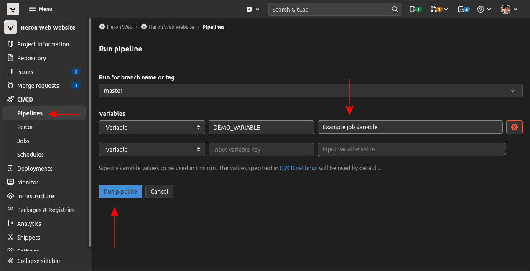Open merge requests icon in top bar
The image size is (530, 271).
point(439,9)
